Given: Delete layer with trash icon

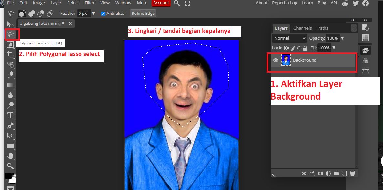Looking at the screenshot, I should [352, 174].
